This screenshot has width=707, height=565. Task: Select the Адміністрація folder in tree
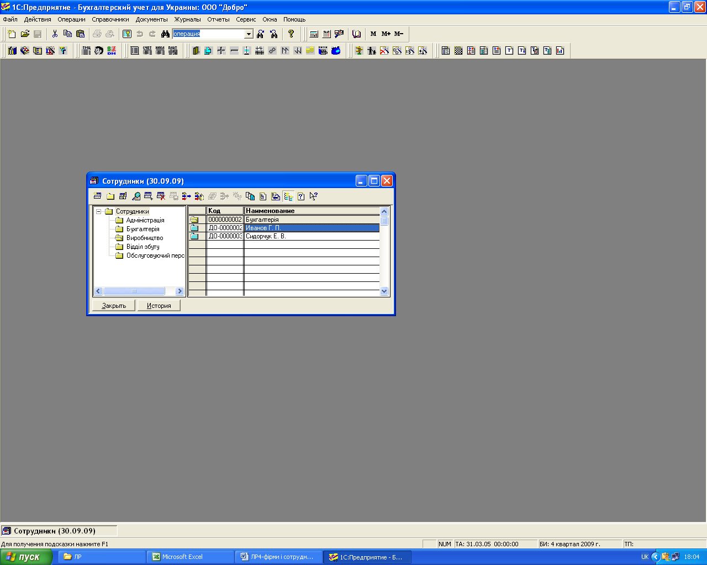click(x=145, y=220)
